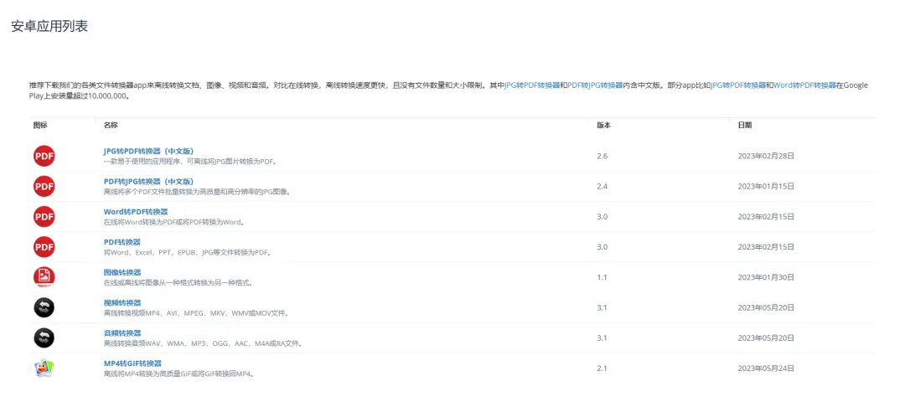Click the MP4转GIF转换器 app icon

pyautogui.click(x=44, y=369)
